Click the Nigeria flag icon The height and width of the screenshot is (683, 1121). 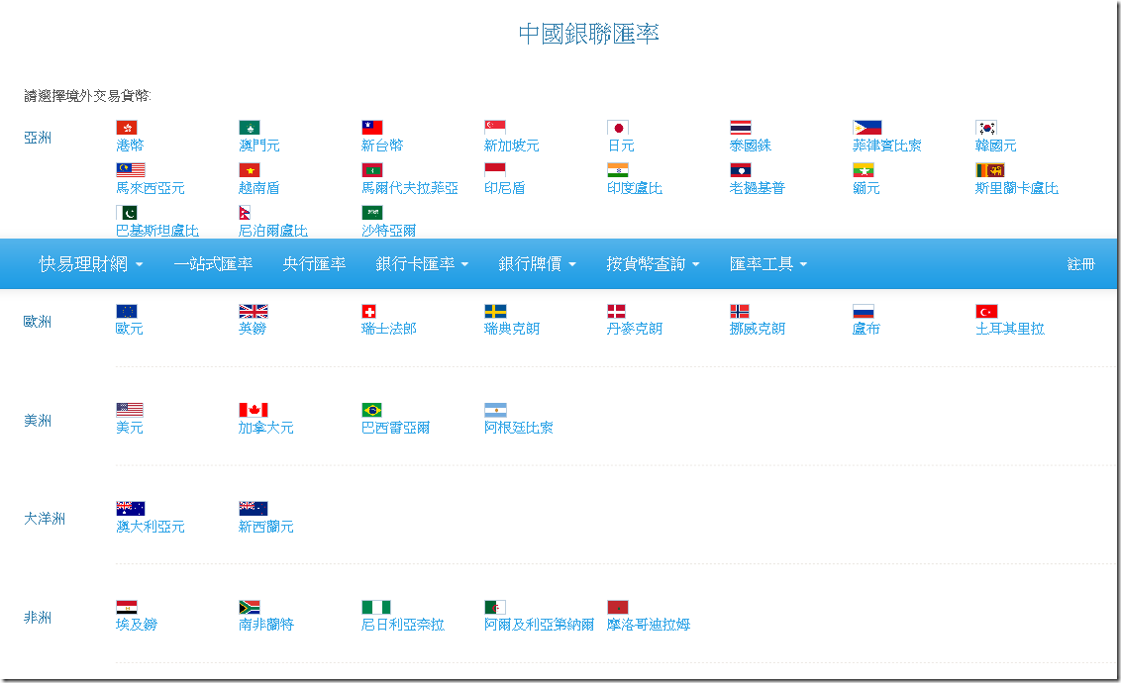pos(376,607)
